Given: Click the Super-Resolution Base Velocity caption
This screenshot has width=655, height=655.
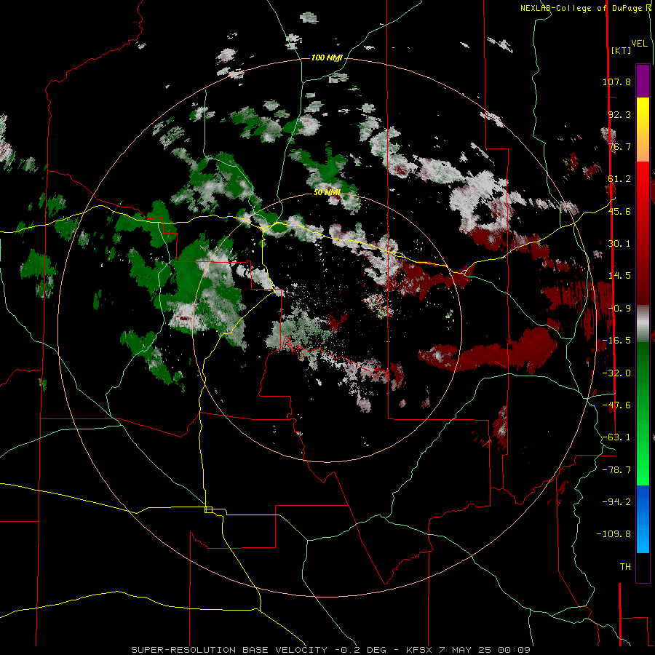Looking at the screenshot, I should pyautogui.click(x=331, y=650).
